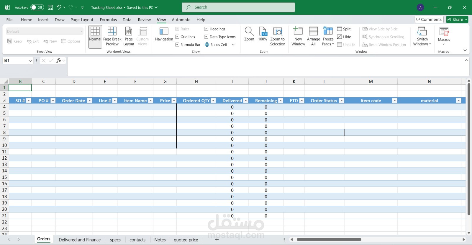This screenshot has width=472, height=245.
Task: Open the Freeze Panes dropdown
Action: point(328,37)
